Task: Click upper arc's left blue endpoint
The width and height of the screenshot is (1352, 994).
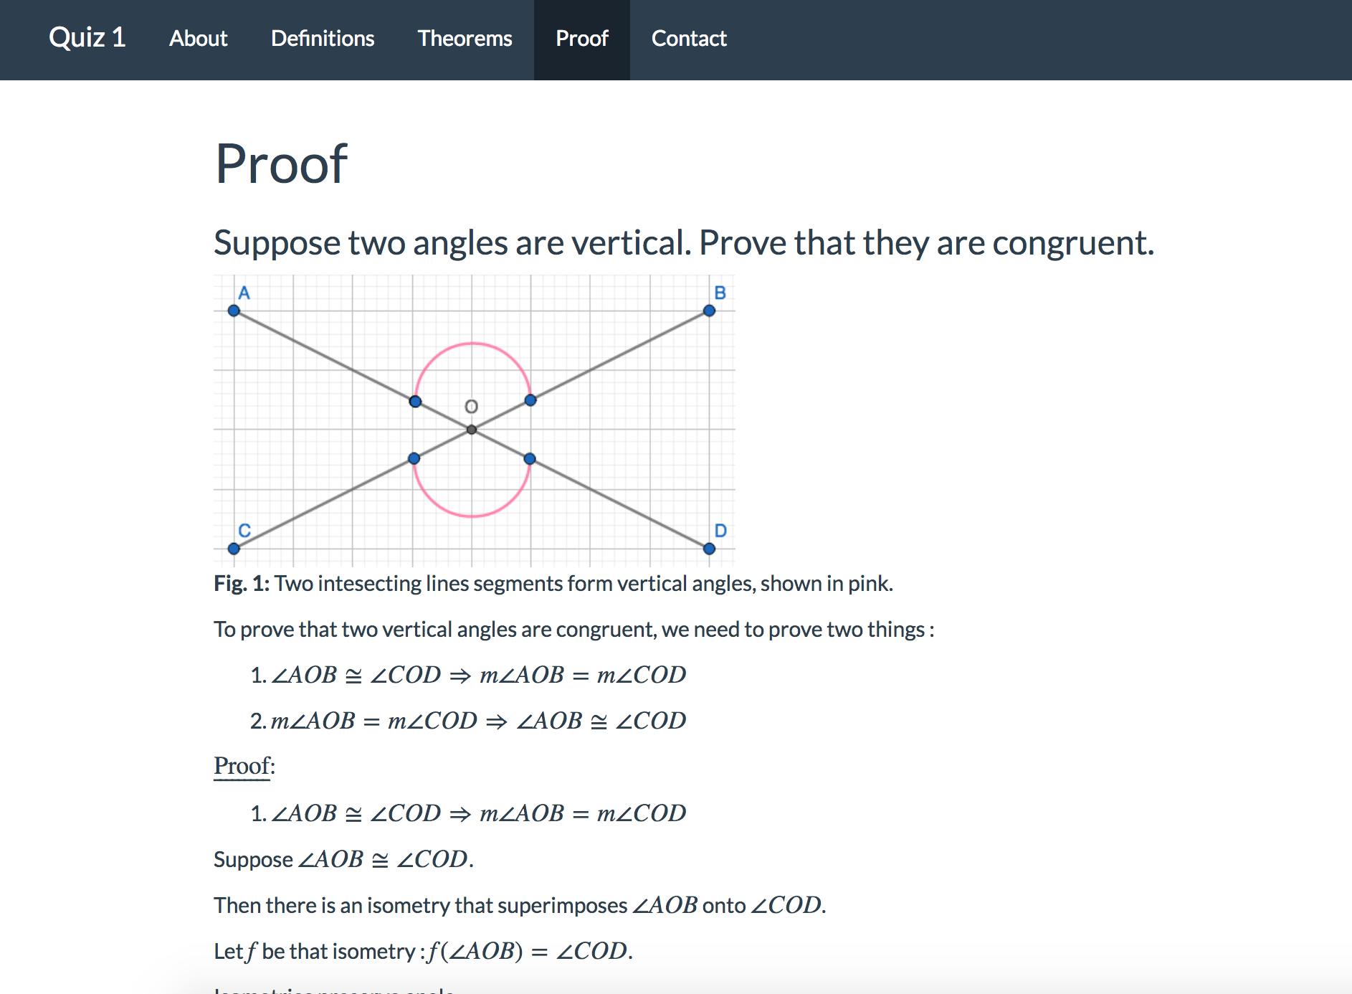Action: coord(415,401)
